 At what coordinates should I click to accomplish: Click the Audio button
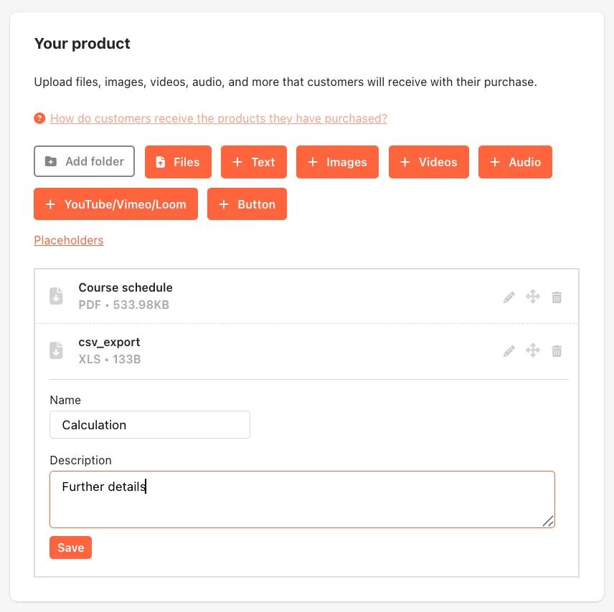[515, 162]
